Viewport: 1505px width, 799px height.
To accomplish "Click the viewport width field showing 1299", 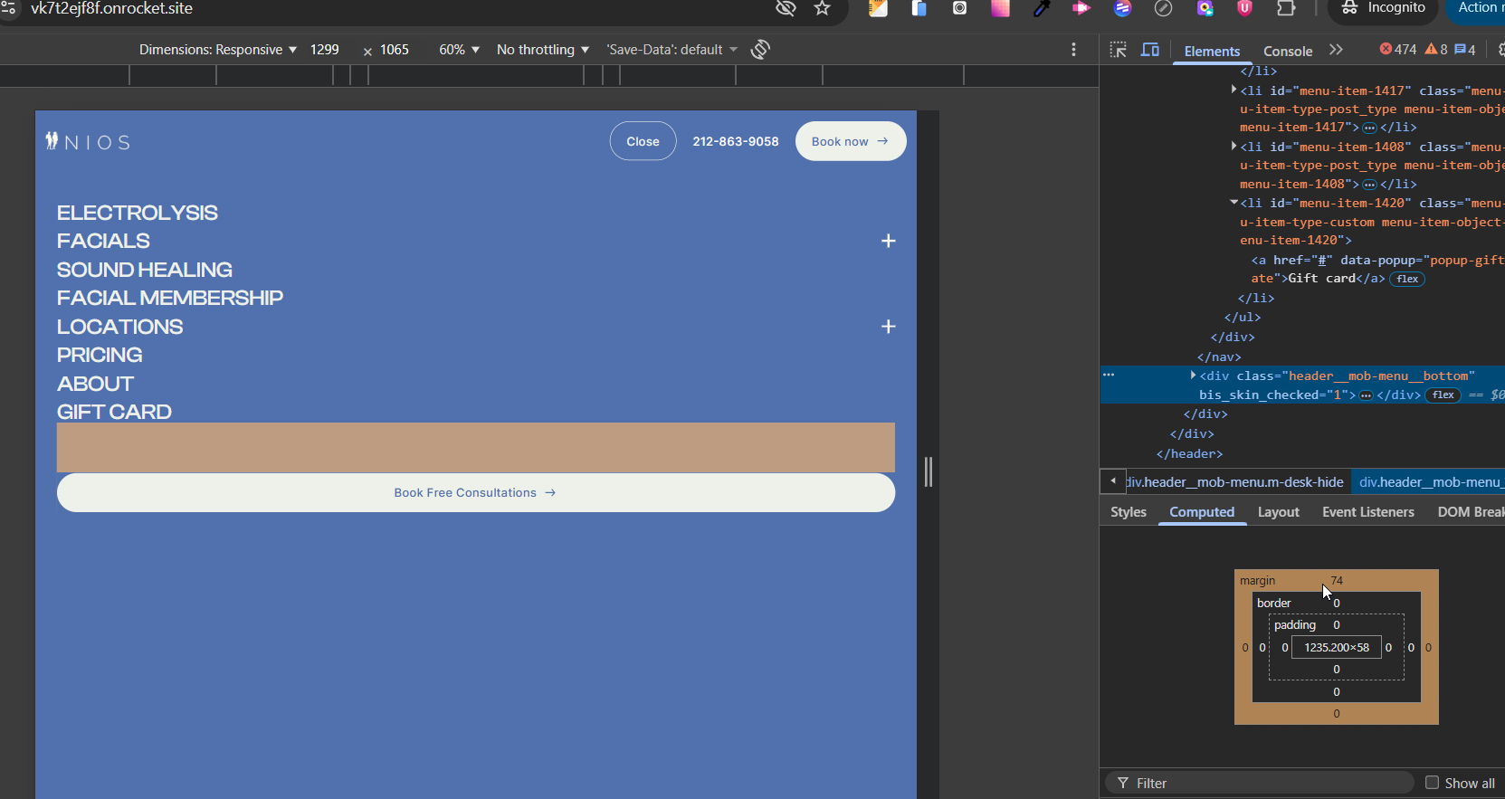I will coord(326,50).
